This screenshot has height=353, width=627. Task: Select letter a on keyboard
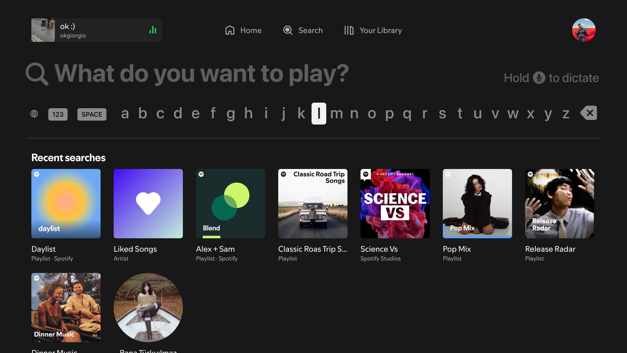pyautogui.click(x=125, y=114)
